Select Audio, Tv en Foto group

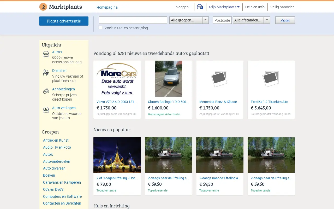[x=57, y=147]
